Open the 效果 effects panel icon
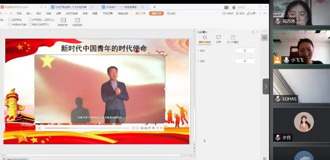330x160 pixels. (219, 38)
